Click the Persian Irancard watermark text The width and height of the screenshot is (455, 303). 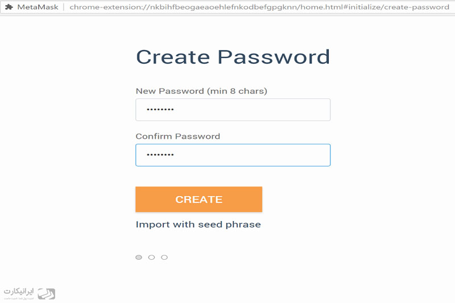19,291
